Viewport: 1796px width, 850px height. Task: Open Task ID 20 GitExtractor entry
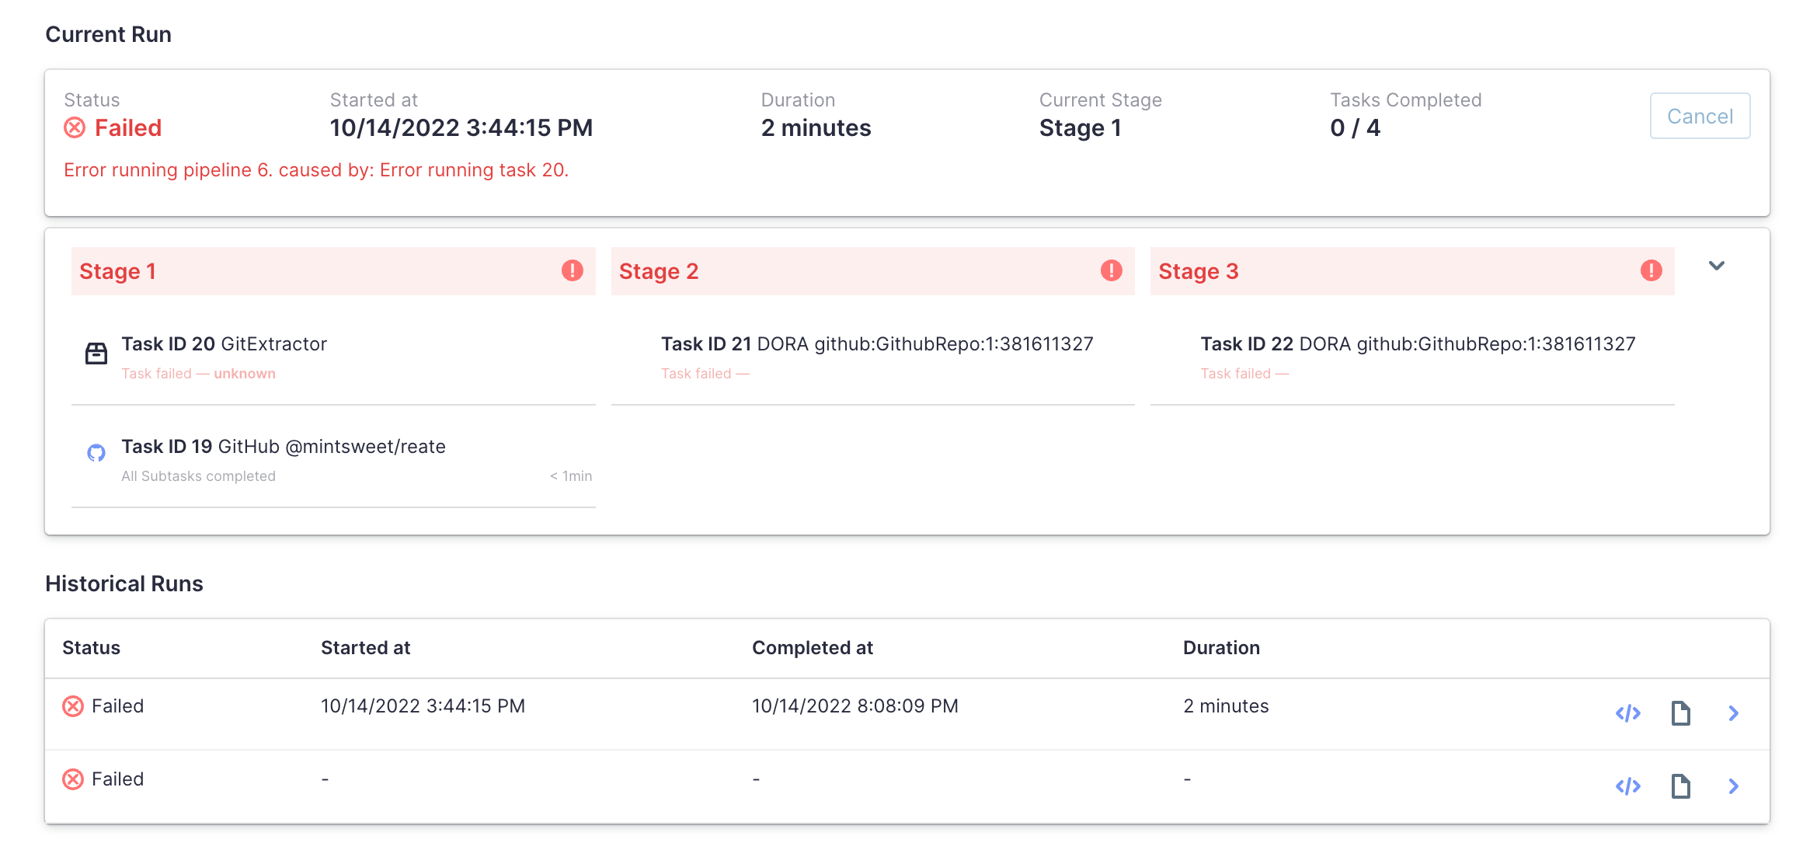pos(224,344)
